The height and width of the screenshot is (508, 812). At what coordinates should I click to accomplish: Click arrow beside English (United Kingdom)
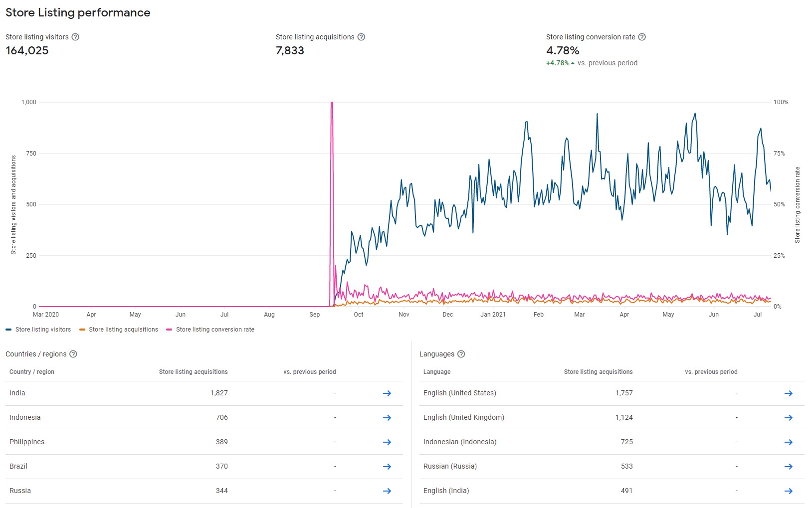tap(788, 418)
